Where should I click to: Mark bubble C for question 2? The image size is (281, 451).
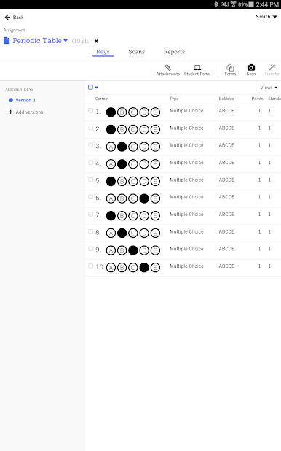133,129
